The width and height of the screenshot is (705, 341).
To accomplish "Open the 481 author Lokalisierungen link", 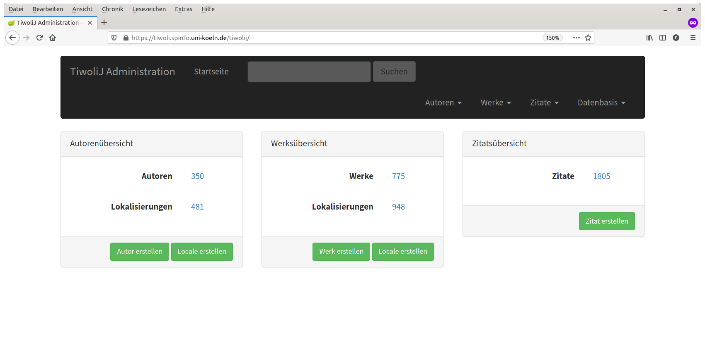I will pyautogui.click(x=197, y=207).
